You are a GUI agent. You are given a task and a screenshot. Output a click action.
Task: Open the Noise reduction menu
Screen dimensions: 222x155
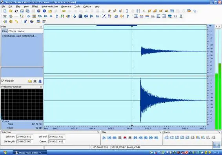(x=50, y=7)
